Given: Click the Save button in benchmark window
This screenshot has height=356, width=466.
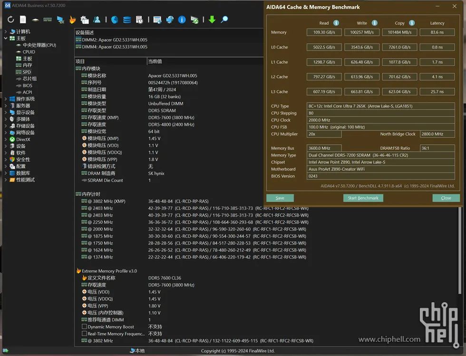Looking at the screenshot, I should click(x=280, y=198).
